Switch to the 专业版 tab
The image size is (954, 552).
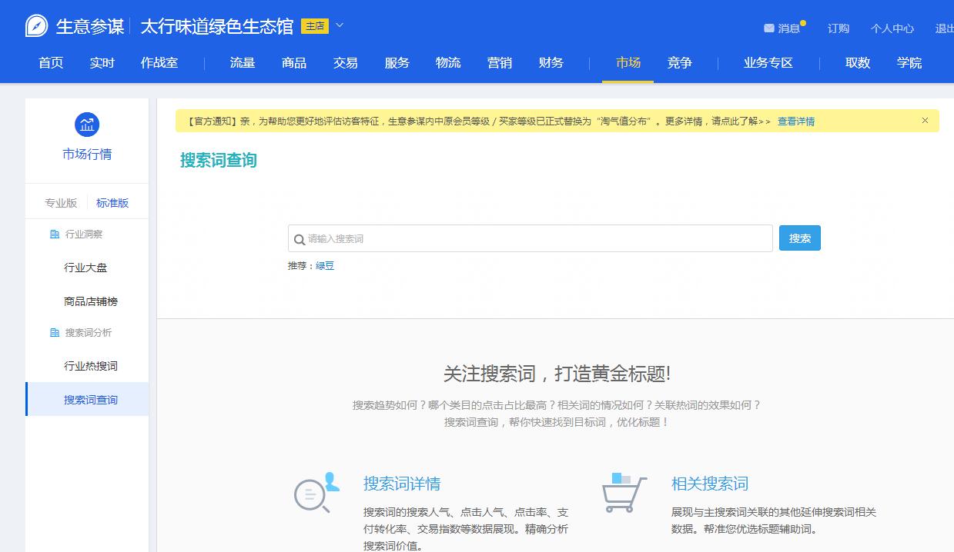click(x=60, y=201)
